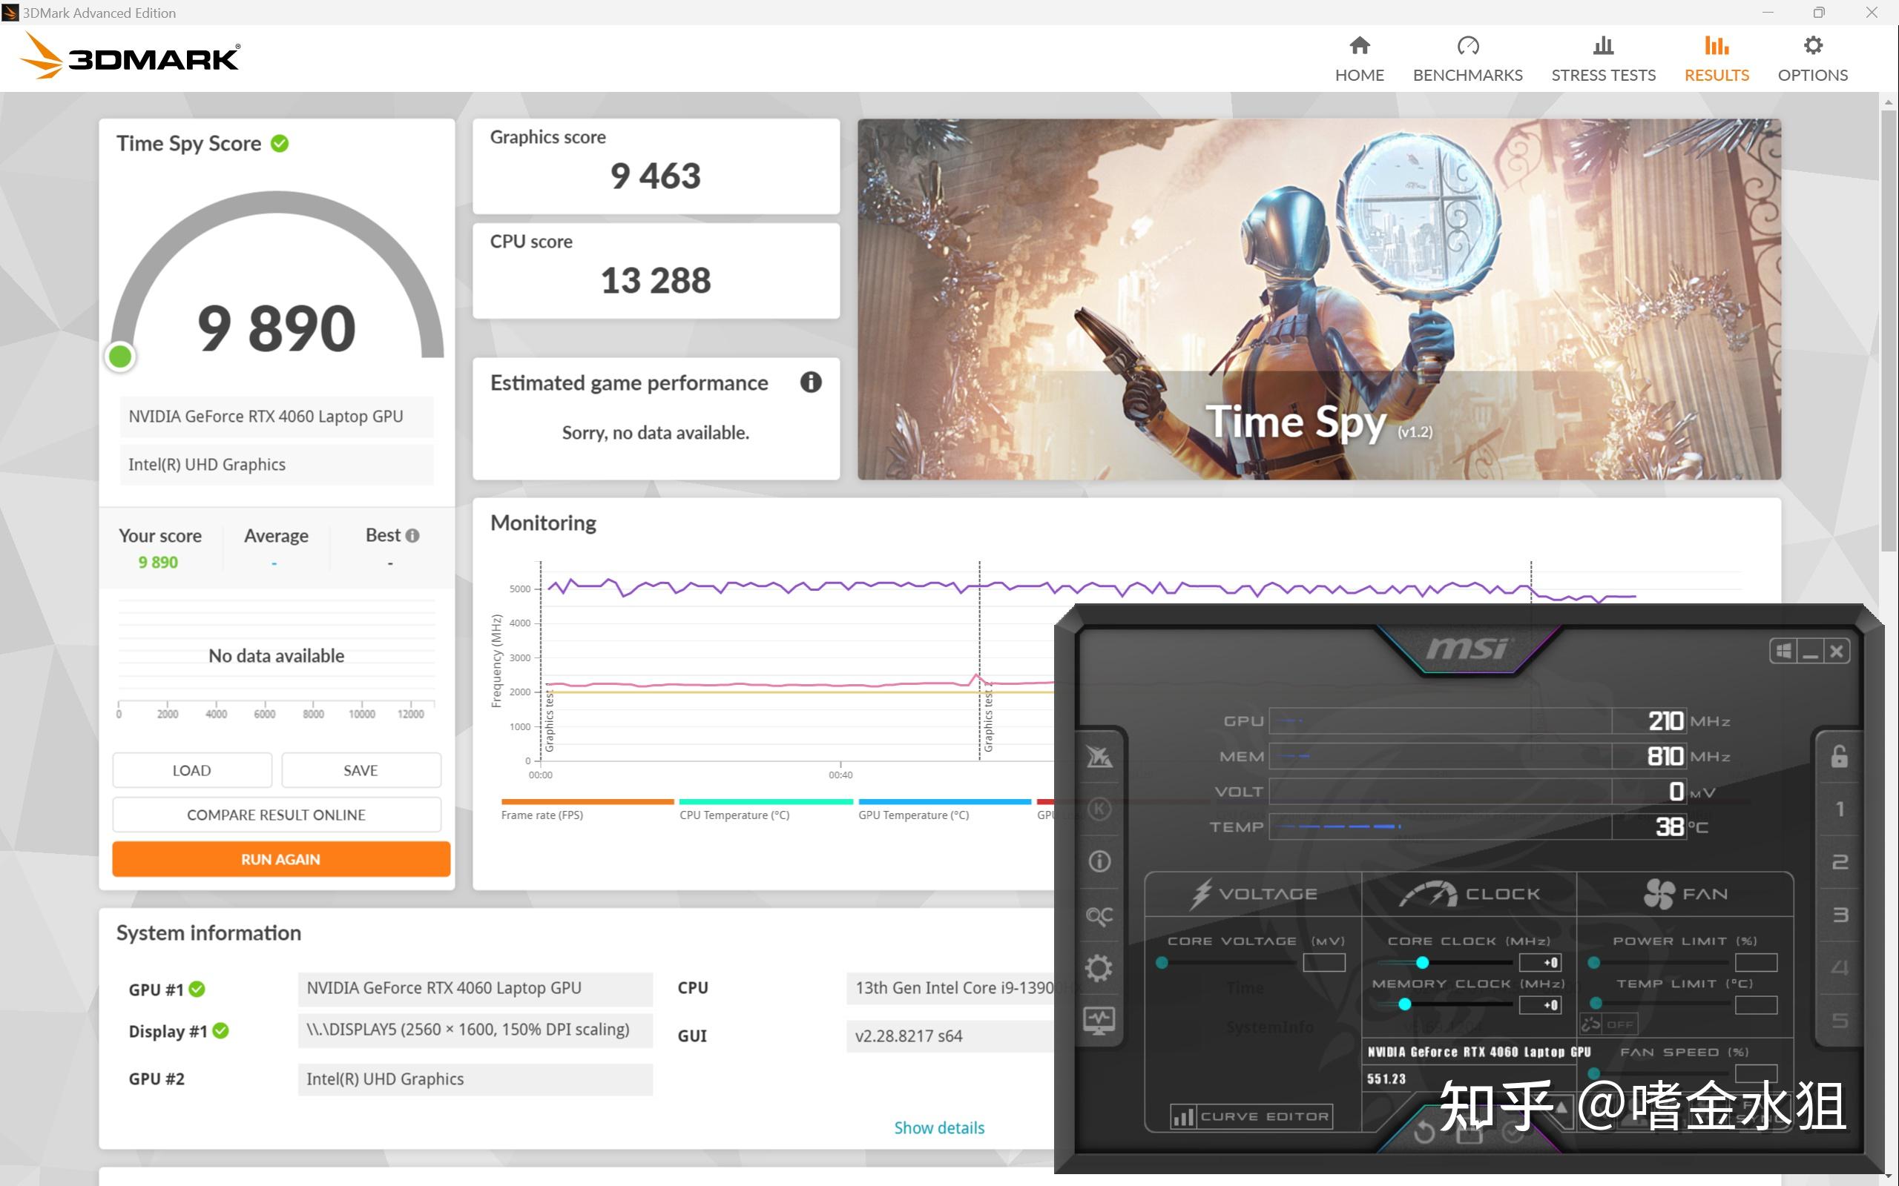
Task: Launch OC Scanner in Afterburner
Action: click(x=1099, y=915)
